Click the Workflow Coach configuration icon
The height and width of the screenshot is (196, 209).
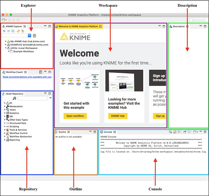[x=40, y=72]
